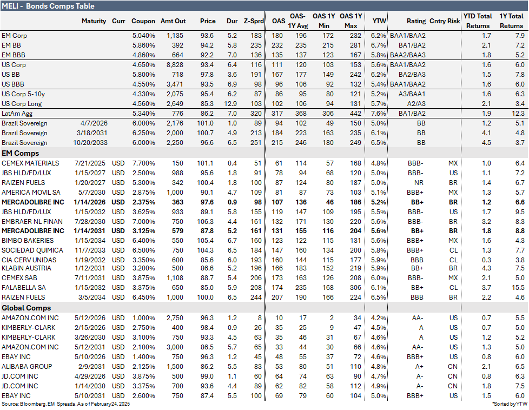
Task: Click the US Corp Long row label
Action: (x=22, y=104)
